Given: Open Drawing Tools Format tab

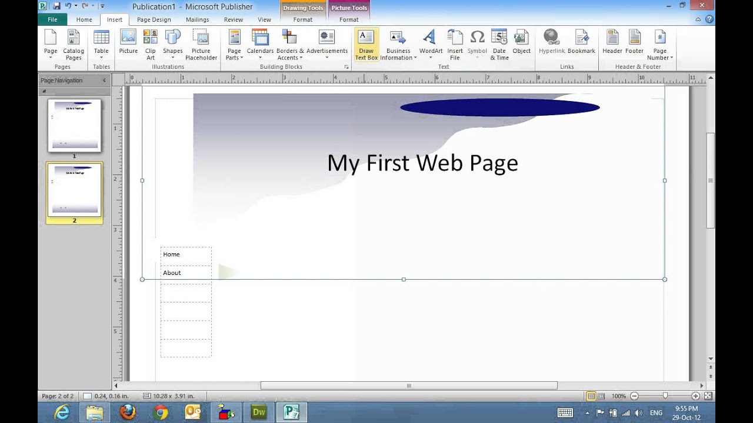Looking at the screenshot, I should [x=303, y=19].
